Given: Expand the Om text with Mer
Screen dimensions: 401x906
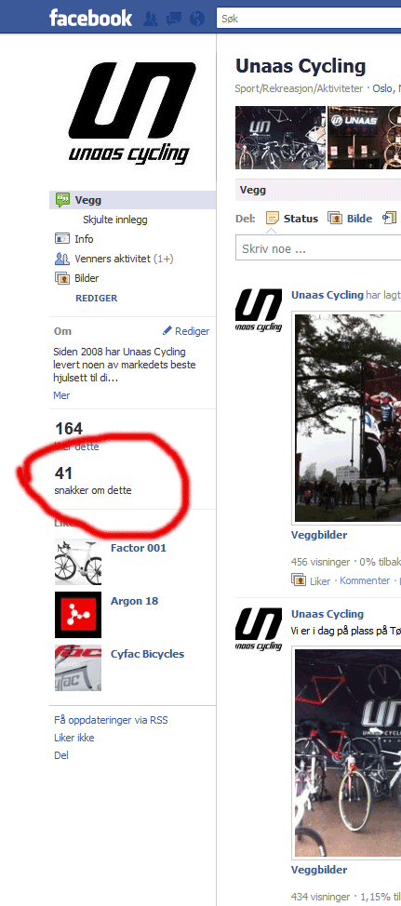Looking at the screenshot, I should coord(61,395).
